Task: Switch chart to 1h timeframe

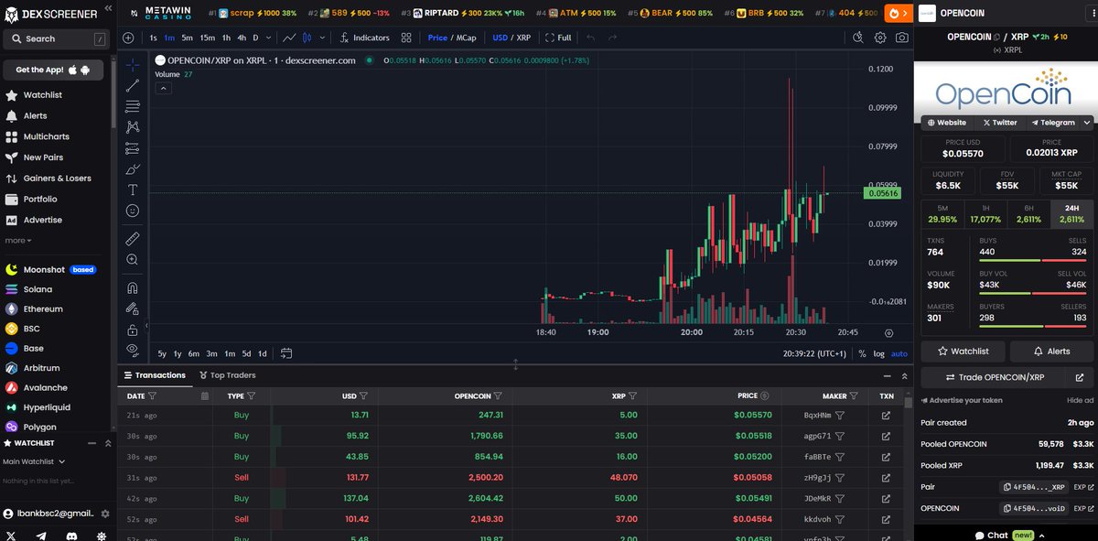Action: [226, 38]
